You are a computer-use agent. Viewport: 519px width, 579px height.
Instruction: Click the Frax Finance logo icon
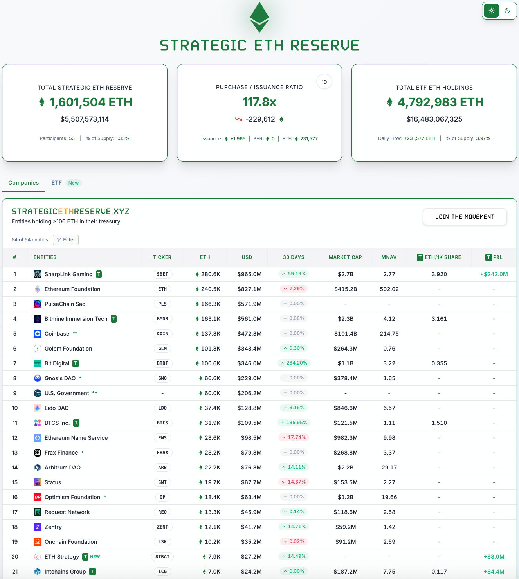pyautogui.click(x=38, y=453)
